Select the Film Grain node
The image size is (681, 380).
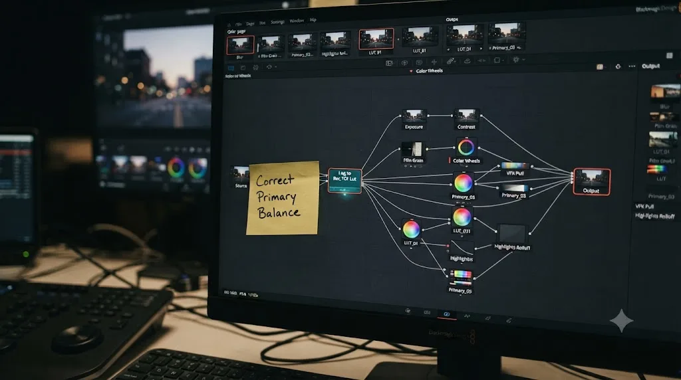click(x=412, y=153)
